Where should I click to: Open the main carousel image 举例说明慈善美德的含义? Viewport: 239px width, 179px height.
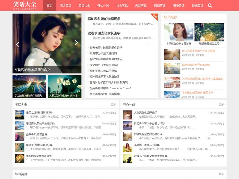47,43
